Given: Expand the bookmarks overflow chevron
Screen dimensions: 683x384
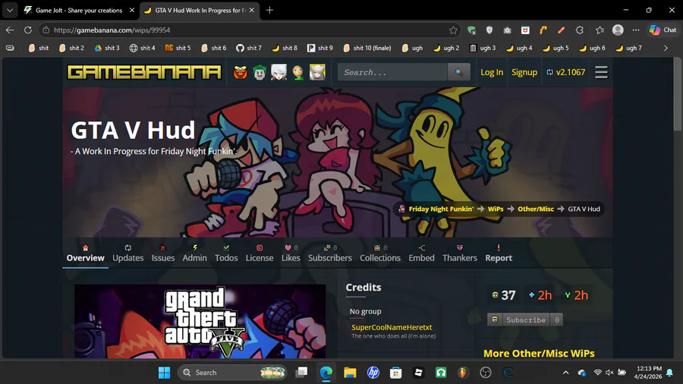Looking at the screenshot, I should click(666, 48).
